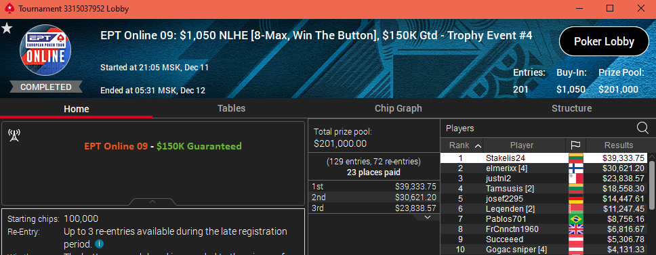This screenshot has width=656, height=255.
Task: Click the EPT Online logo
Action: pos(45,49)
